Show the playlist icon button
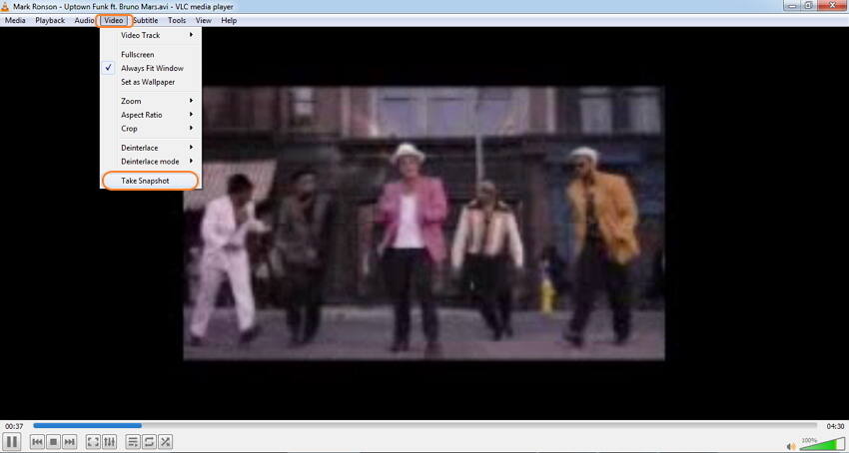This screenshot has width=849, height=453. pyautogui.click(x=133, y=442)
